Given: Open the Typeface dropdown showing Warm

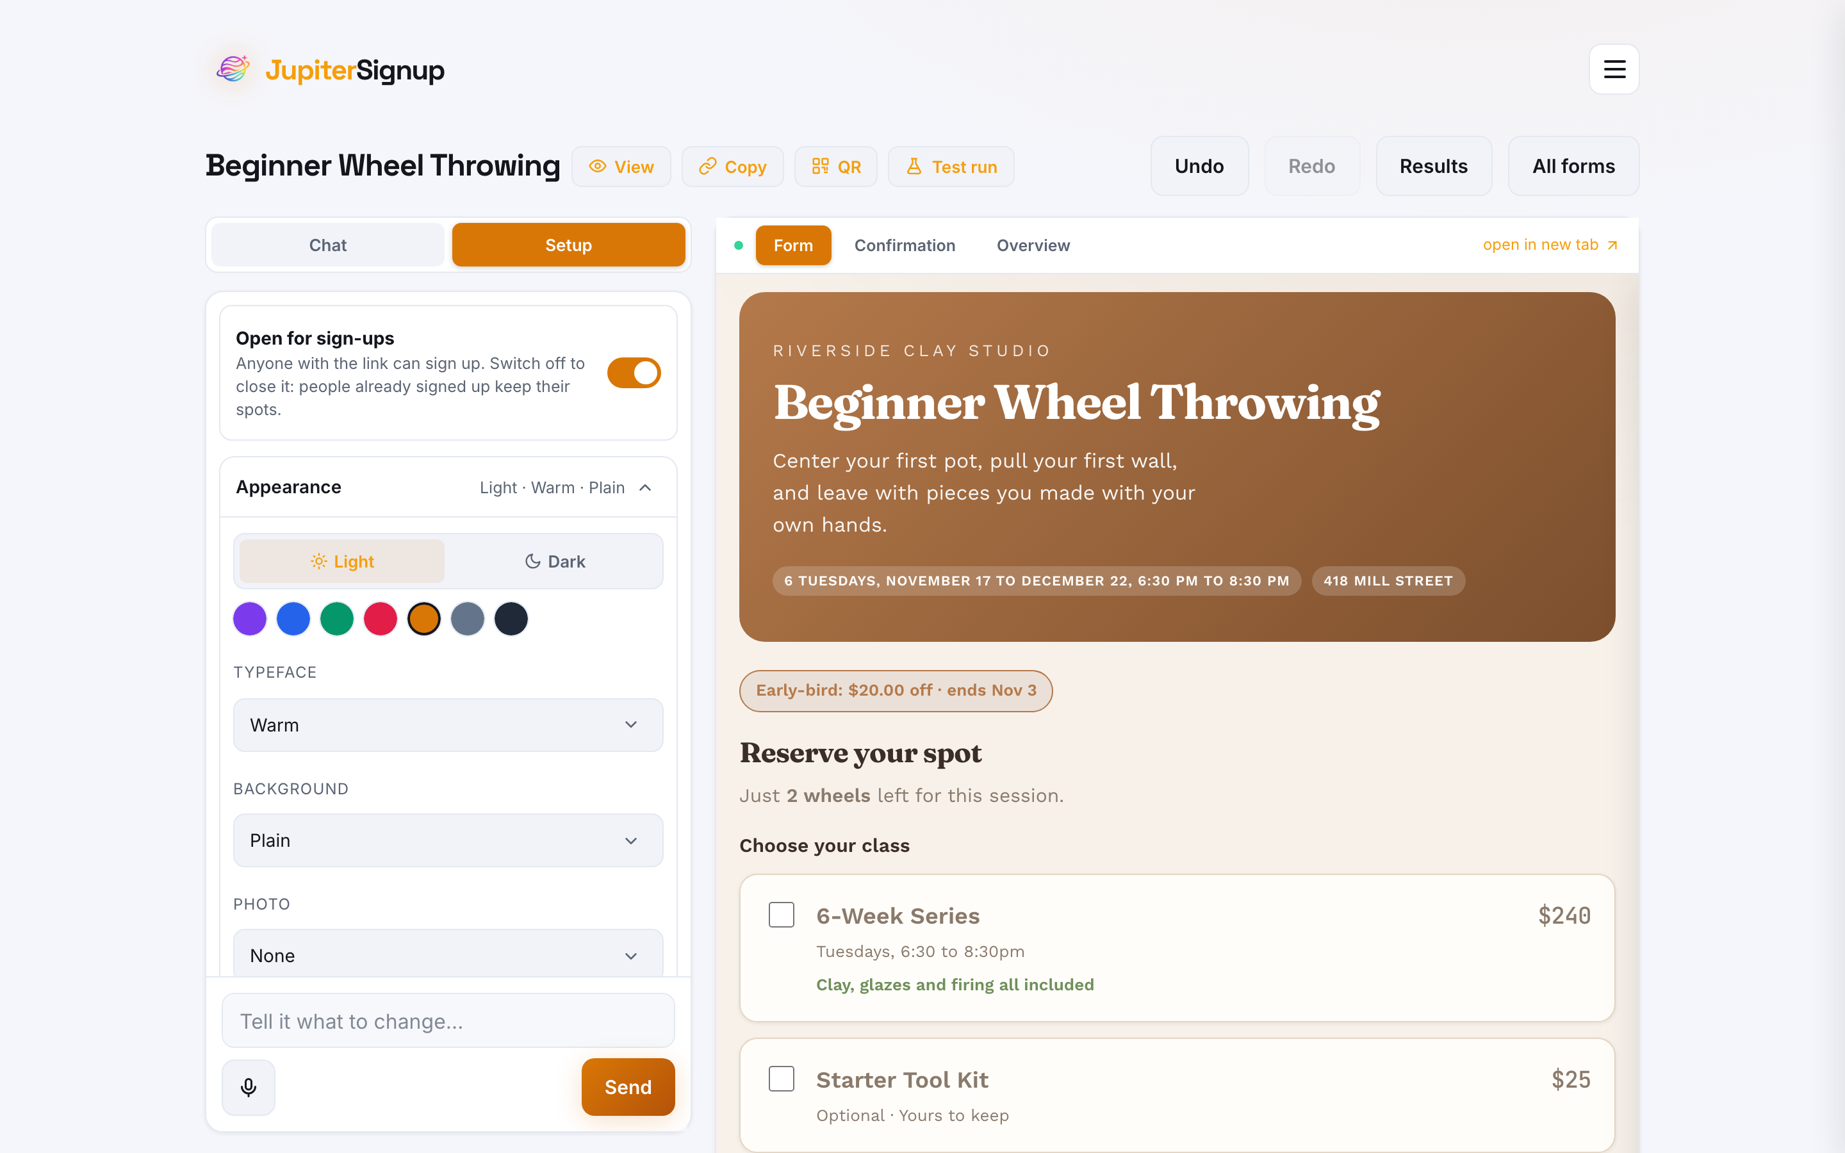Looking at the screenshot, I should point(448,724).
